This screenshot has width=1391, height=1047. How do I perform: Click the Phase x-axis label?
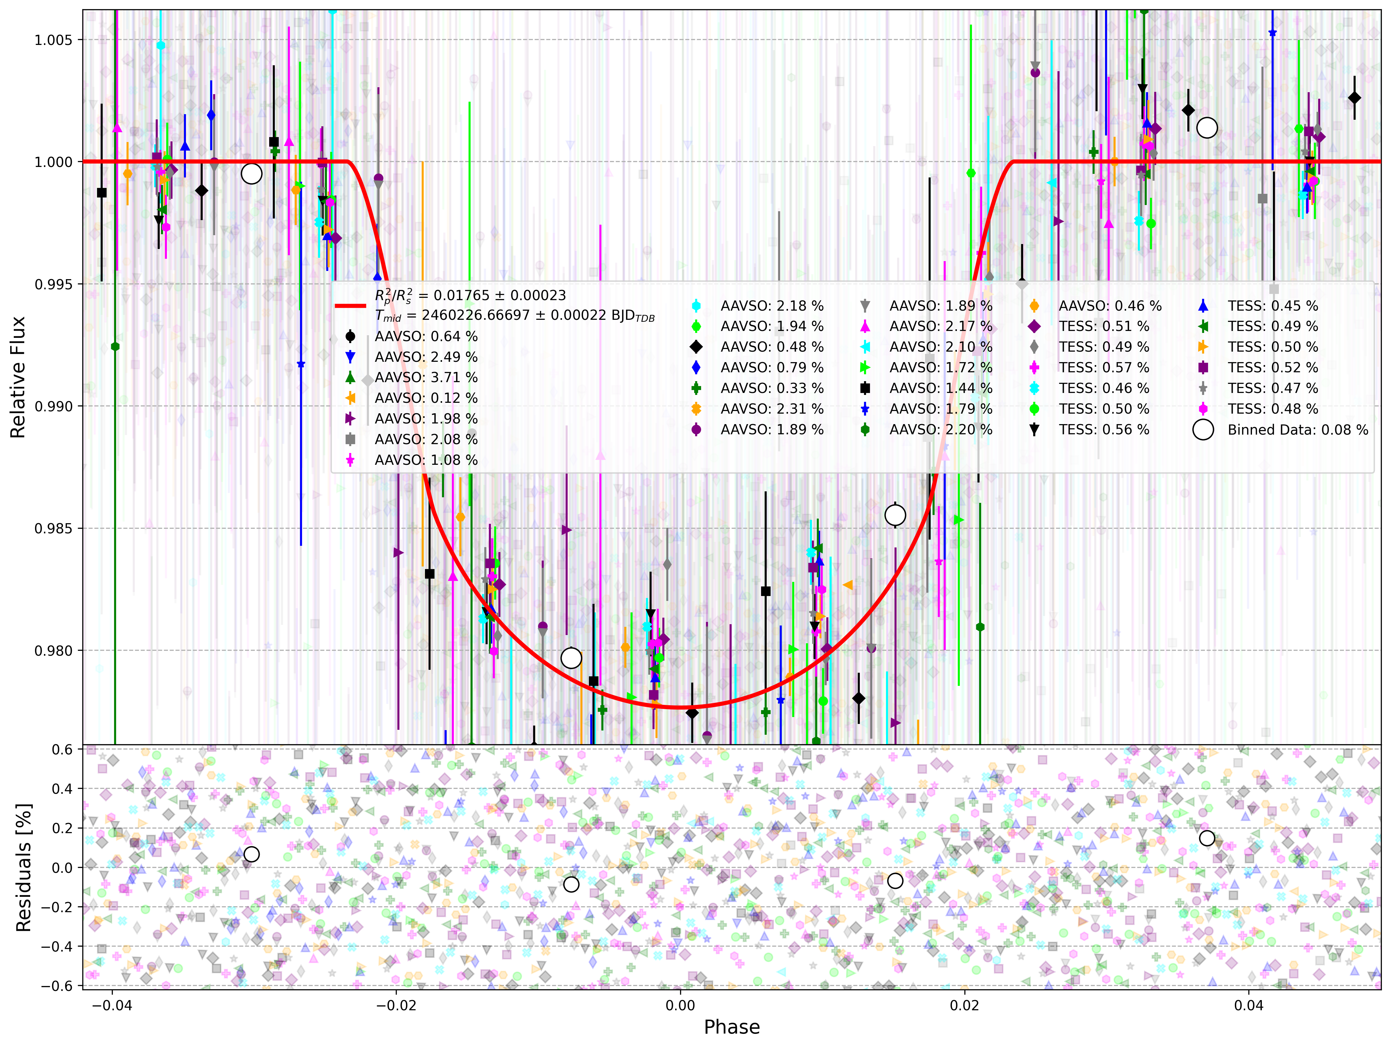(x=732, y=1027)
